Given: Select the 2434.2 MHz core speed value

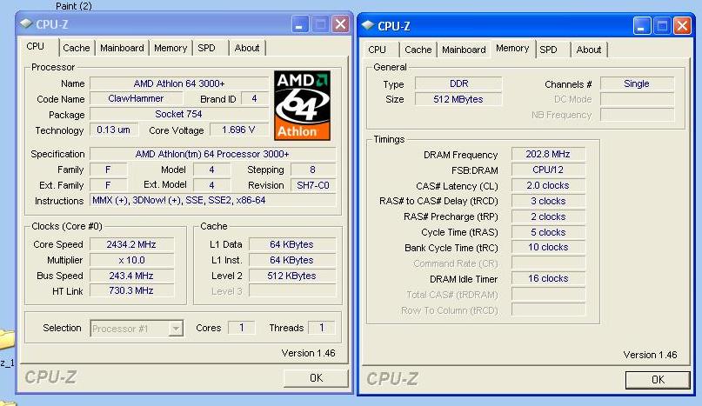Looking at the screenshot, I should click(131, 244).
